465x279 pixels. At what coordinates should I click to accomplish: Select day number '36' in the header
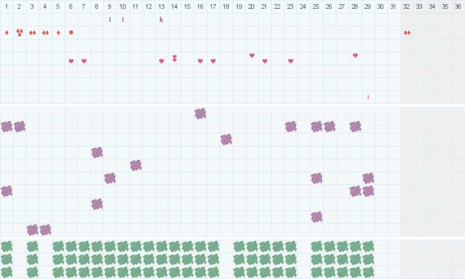[458, 6]
